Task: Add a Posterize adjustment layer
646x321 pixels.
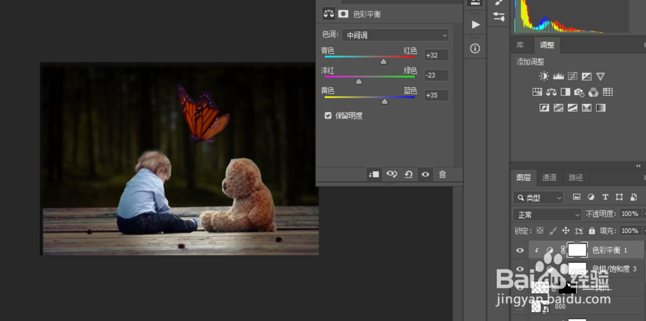Action: [x=558, y=108]
